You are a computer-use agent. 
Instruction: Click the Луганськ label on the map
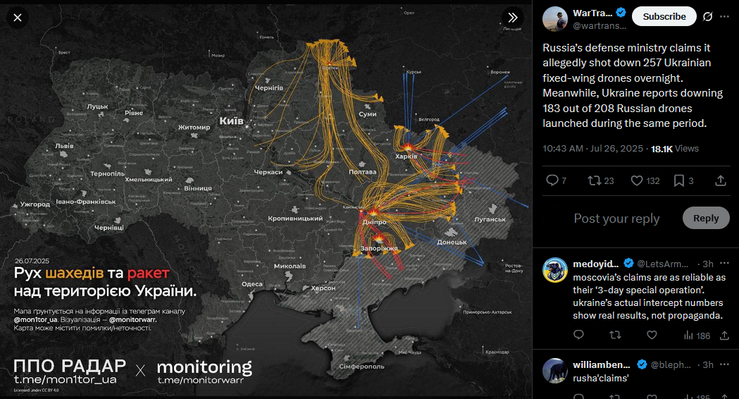tap(490, 219)
